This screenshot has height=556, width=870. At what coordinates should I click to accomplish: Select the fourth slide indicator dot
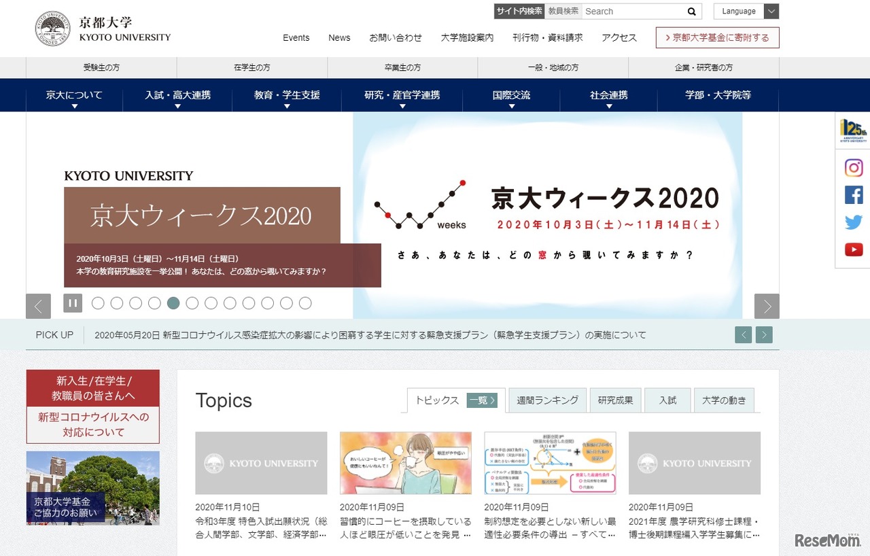pyautogui.click(x=154, y=303)
